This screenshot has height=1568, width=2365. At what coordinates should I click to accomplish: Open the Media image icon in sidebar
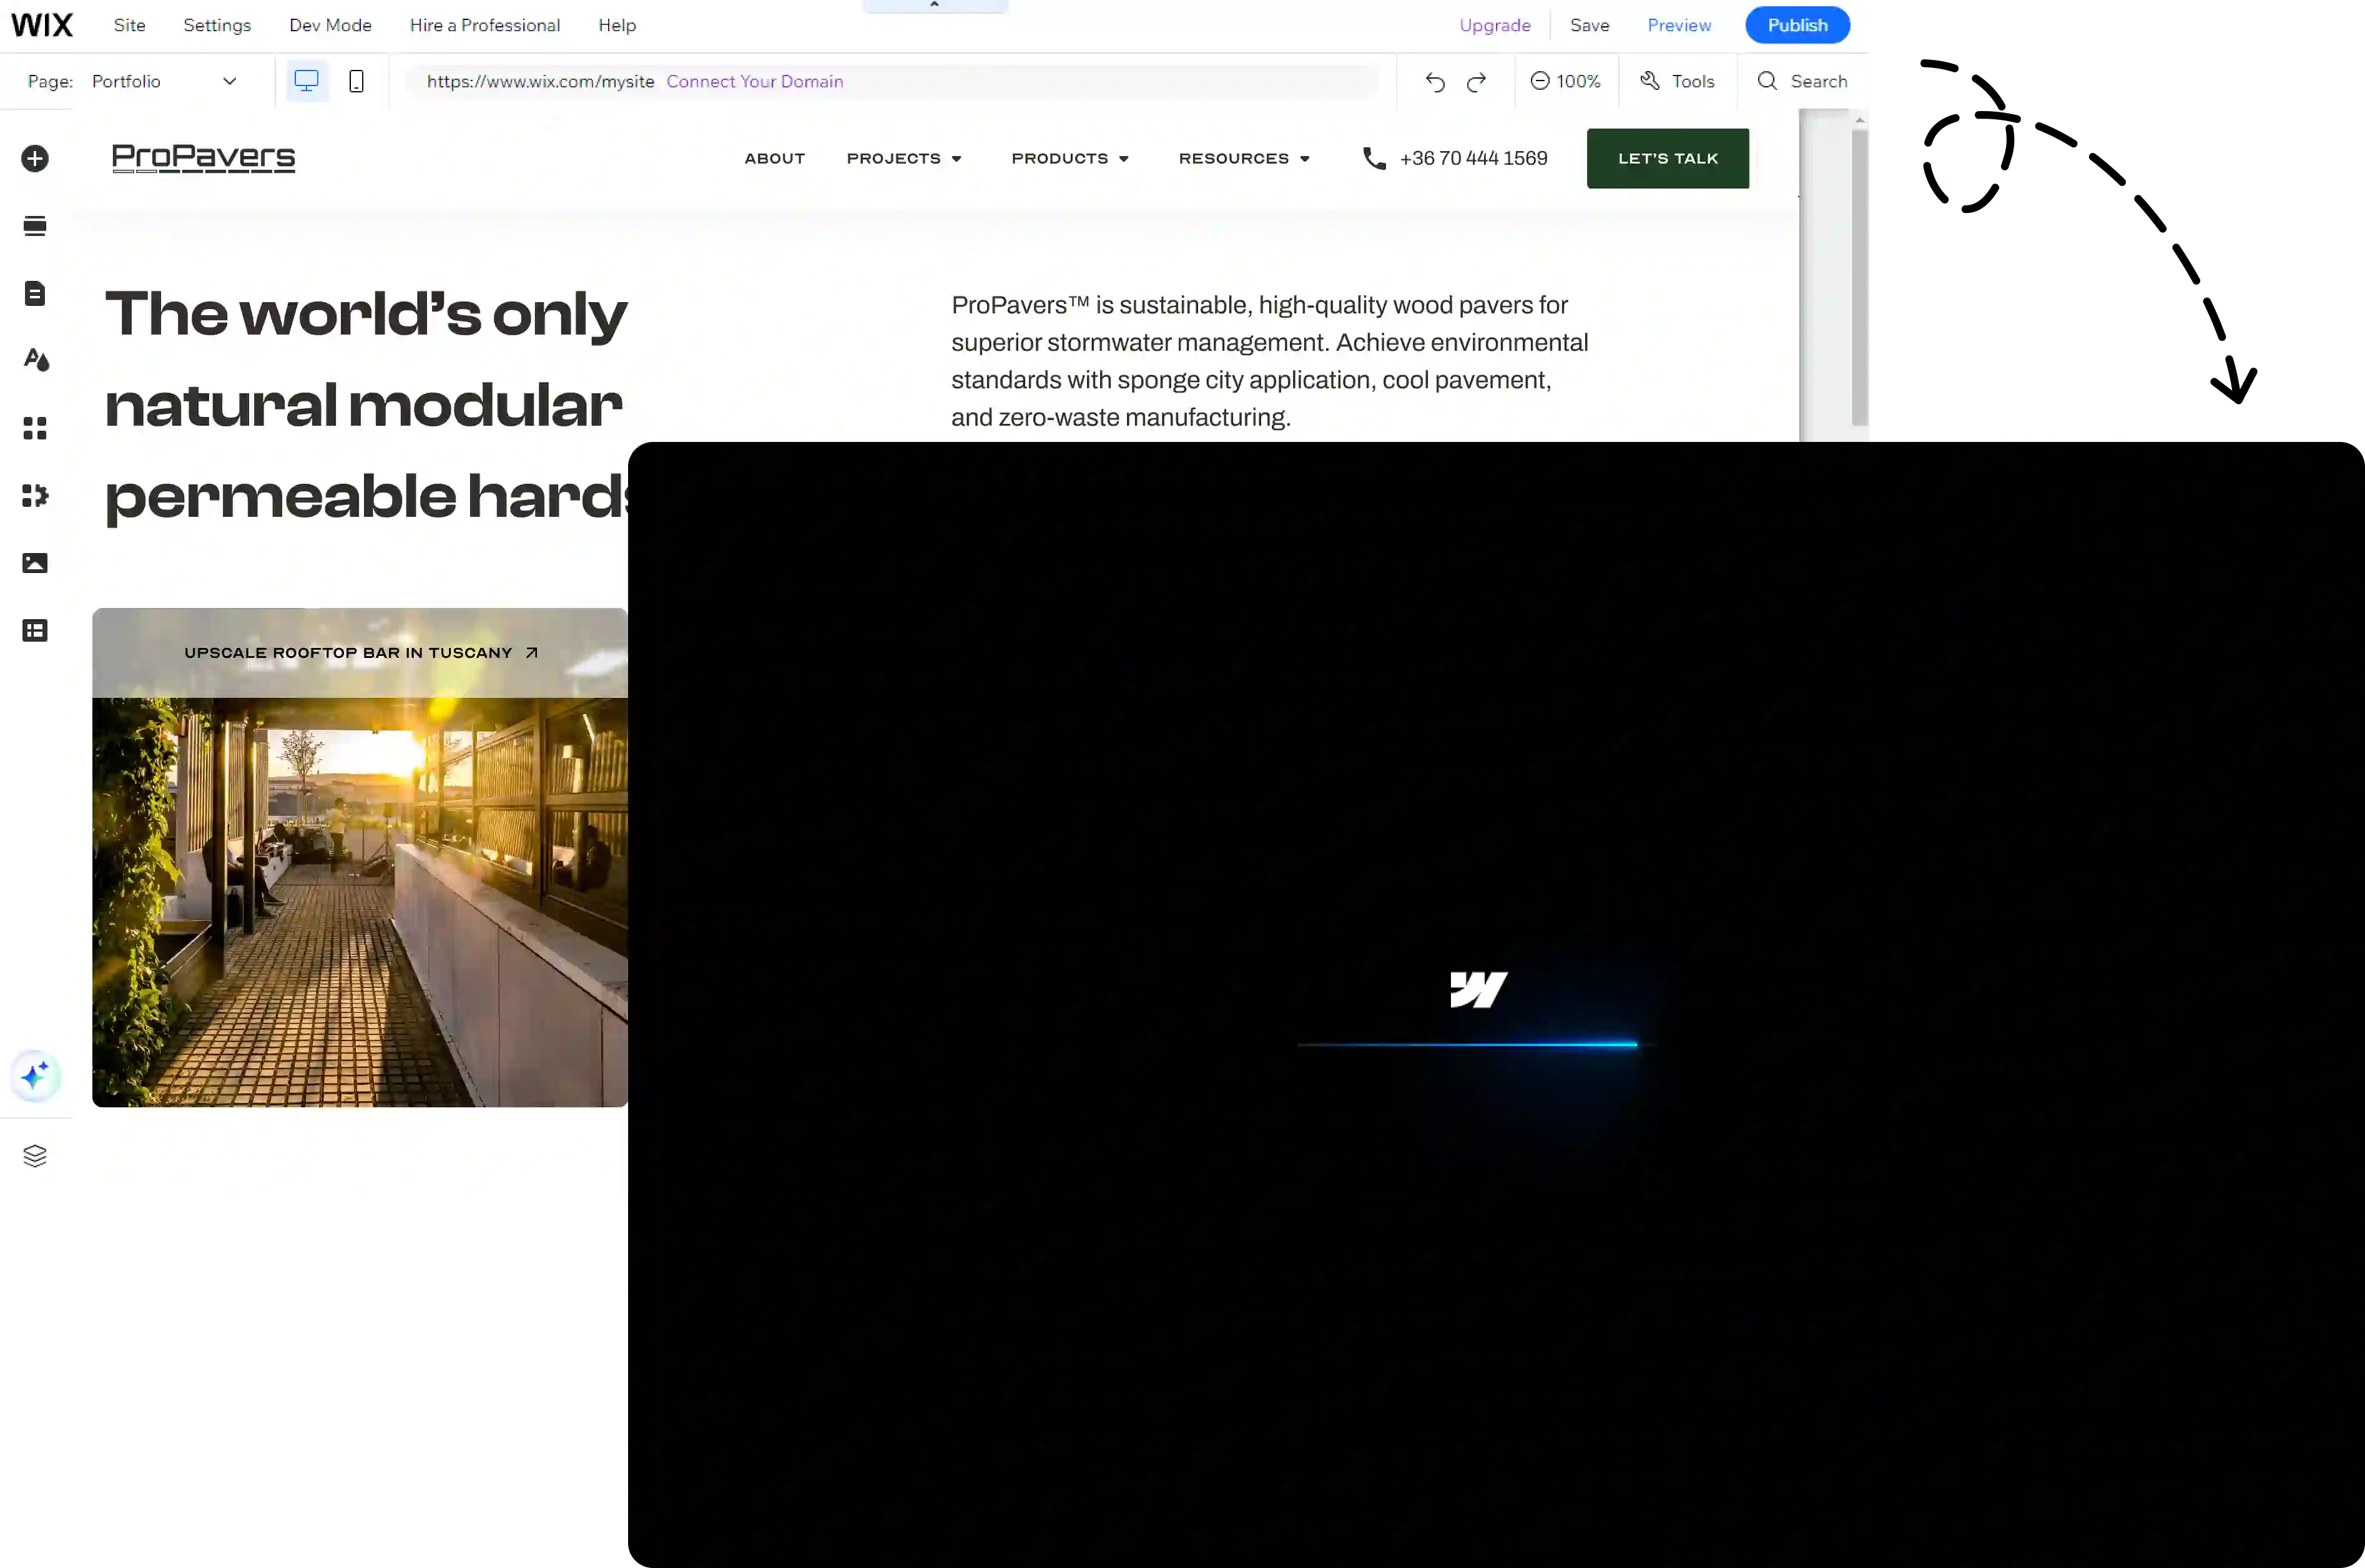click(x=35, y=563)
